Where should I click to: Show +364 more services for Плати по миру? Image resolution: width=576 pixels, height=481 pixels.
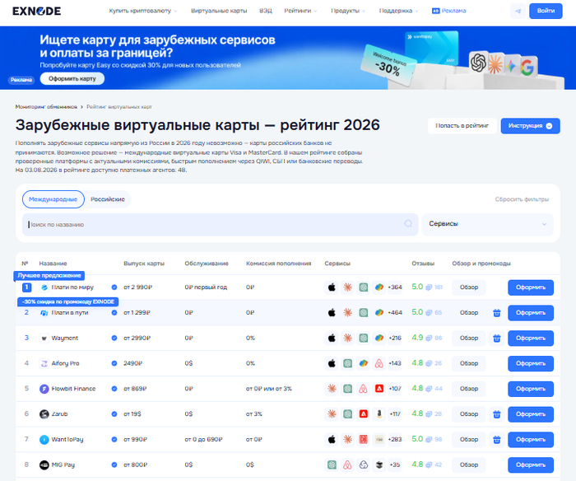pyautogui.click(x=395, y=287)
